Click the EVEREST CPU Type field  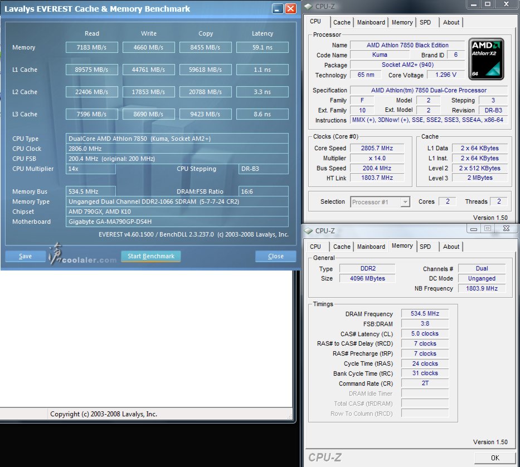click(177, 139)
